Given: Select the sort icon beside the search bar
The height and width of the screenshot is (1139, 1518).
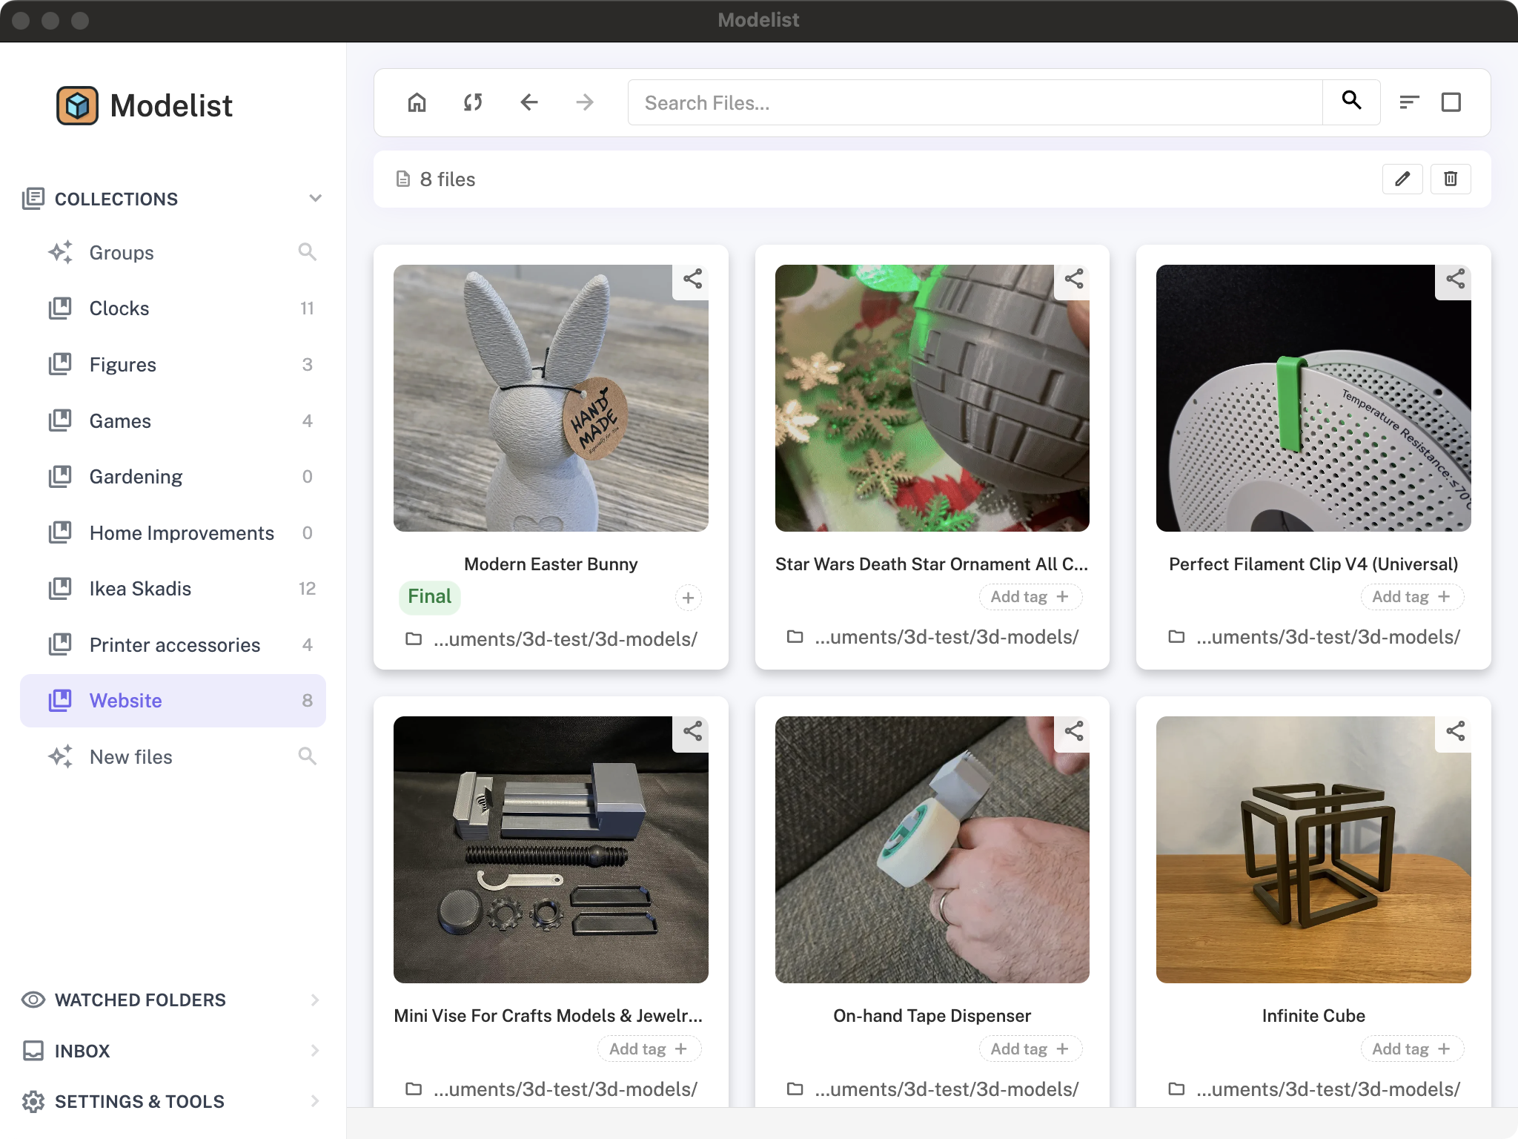Looking at the screenshot, I should click(x=1409, y=102).
